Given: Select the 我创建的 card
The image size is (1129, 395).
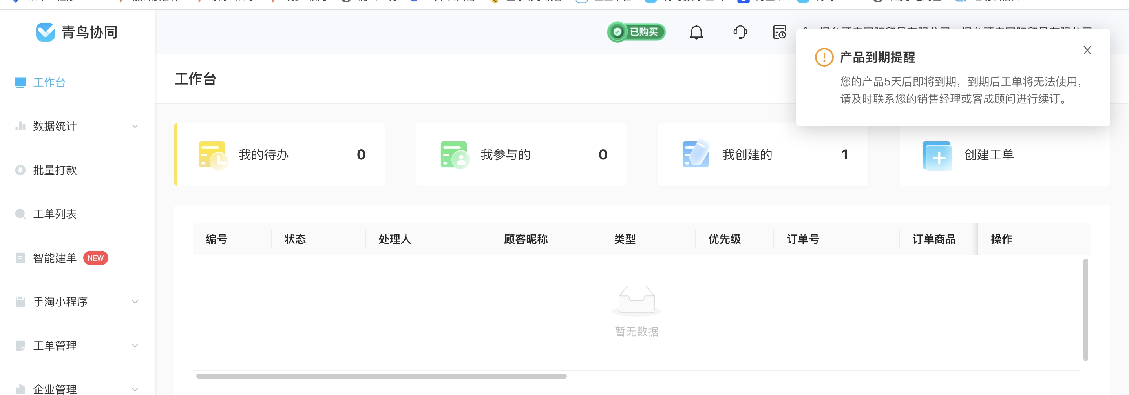Looking at the screenshot, I should click(763, 154).
